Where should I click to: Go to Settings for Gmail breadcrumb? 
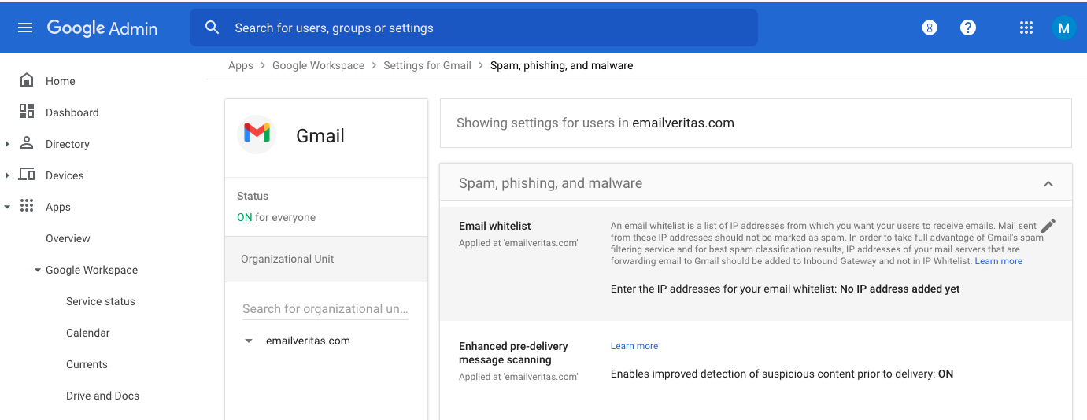427,65
